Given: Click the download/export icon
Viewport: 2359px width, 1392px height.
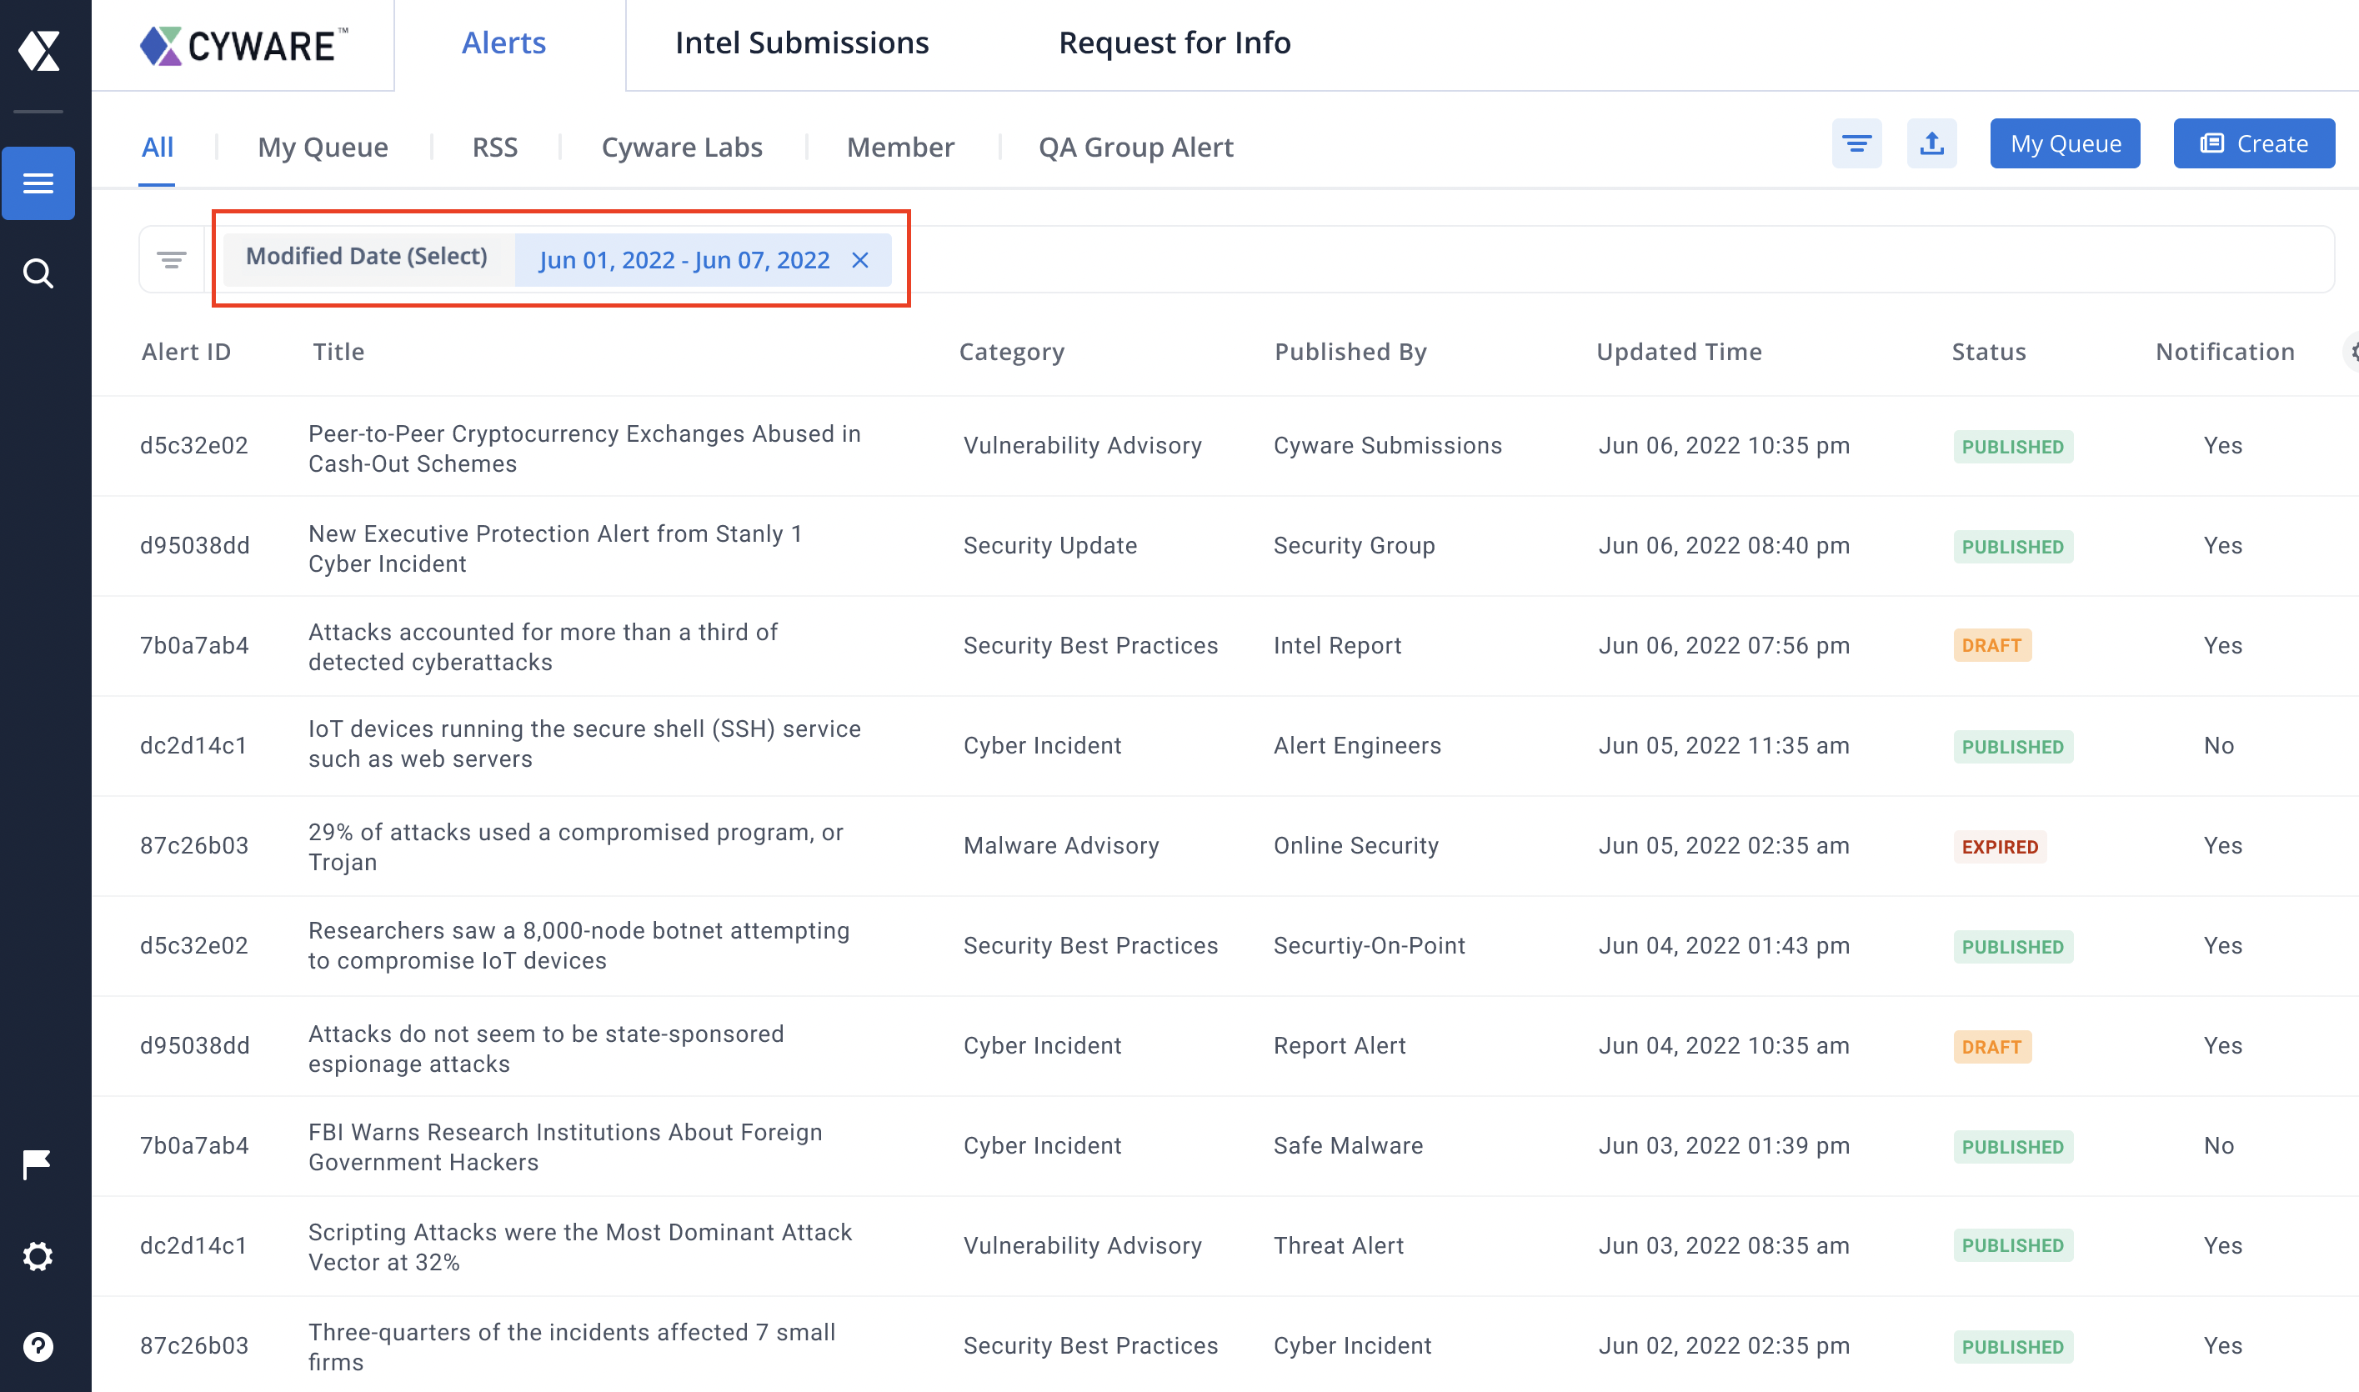Looking at the screenshot, I should [x=1928, y=144].
